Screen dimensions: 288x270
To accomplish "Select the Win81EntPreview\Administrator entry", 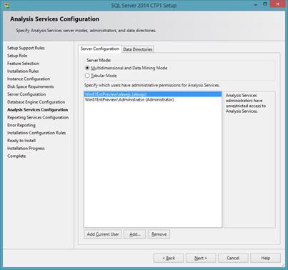I will pos(153,100).
